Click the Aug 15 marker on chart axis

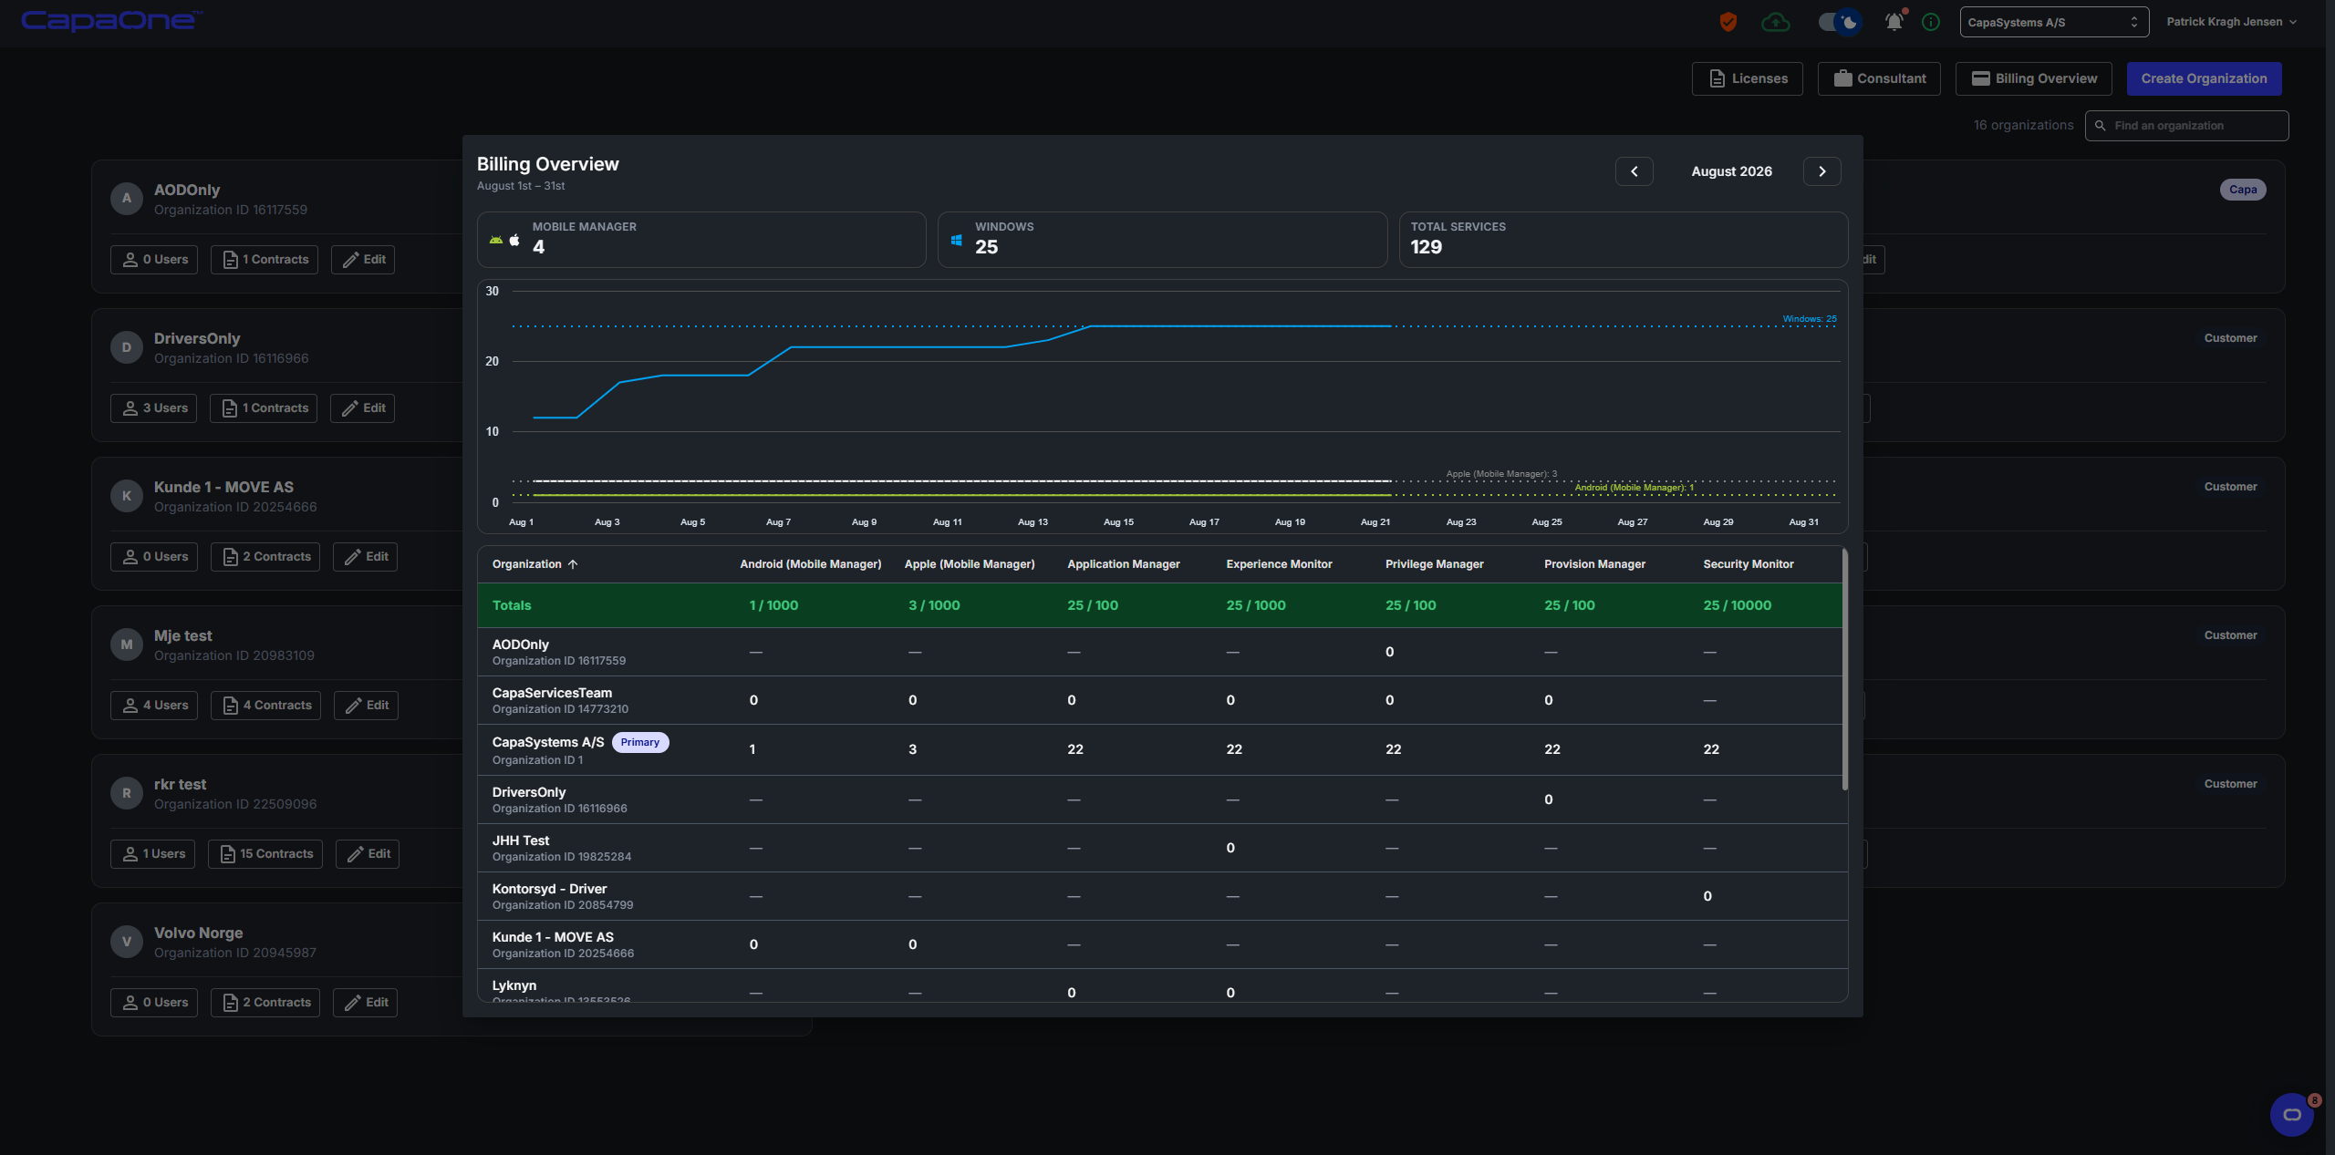point(1118,522)
